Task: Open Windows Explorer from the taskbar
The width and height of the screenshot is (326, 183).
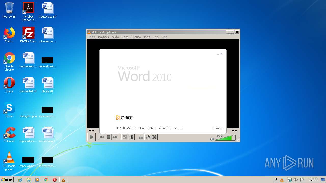Action: coord(29,180)
